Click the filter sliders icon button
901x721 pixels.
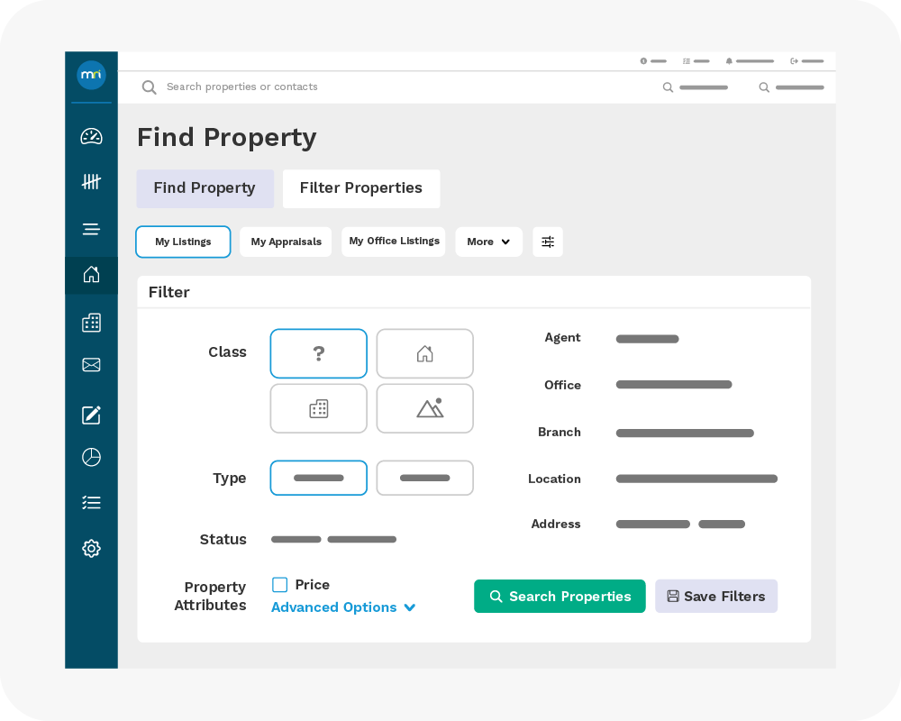point(548,242)
